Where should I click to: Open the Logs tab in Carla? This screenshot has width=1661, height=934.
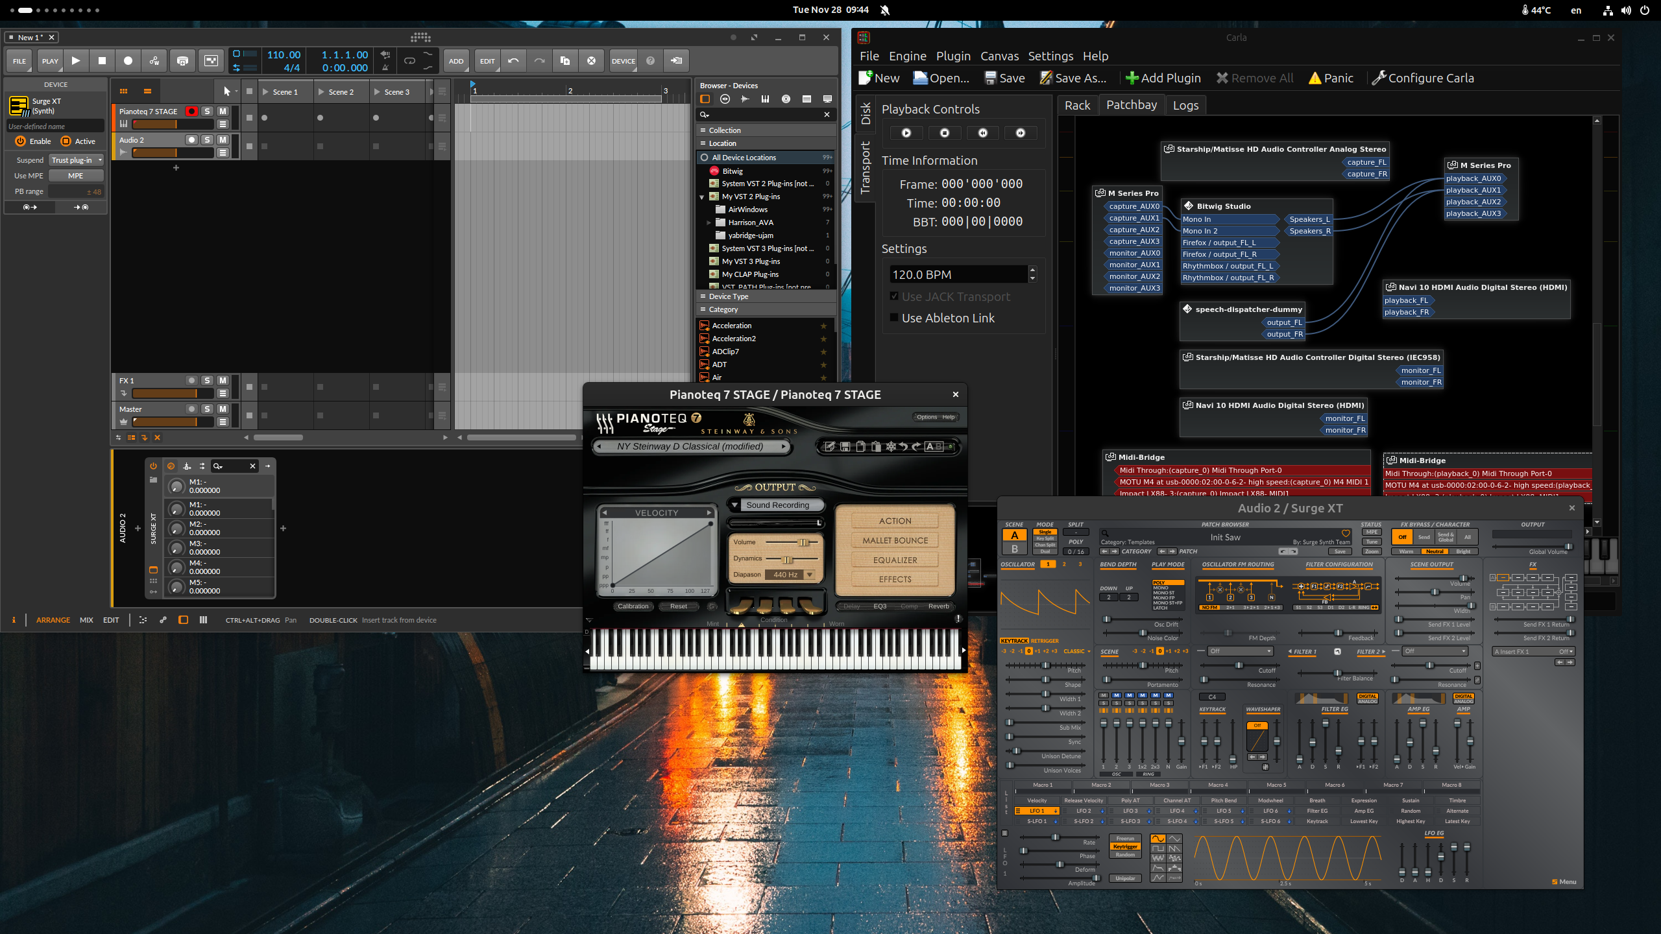(1185, 104)
